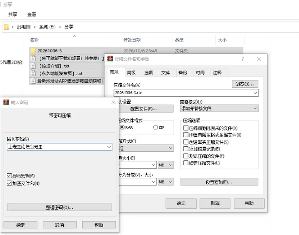Image resolution: width=299 pixels, height=235 pixels.
Task: Click the text file icon for 【论坛介绍】.txt
Action: [33, 66]
